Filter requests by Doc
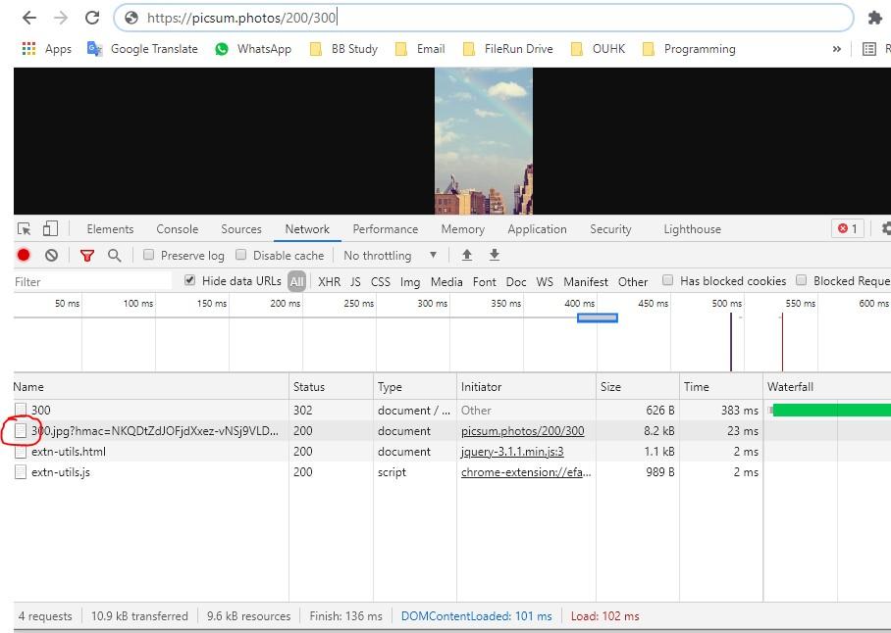This screenshot has width=891, height=633. 516,281
